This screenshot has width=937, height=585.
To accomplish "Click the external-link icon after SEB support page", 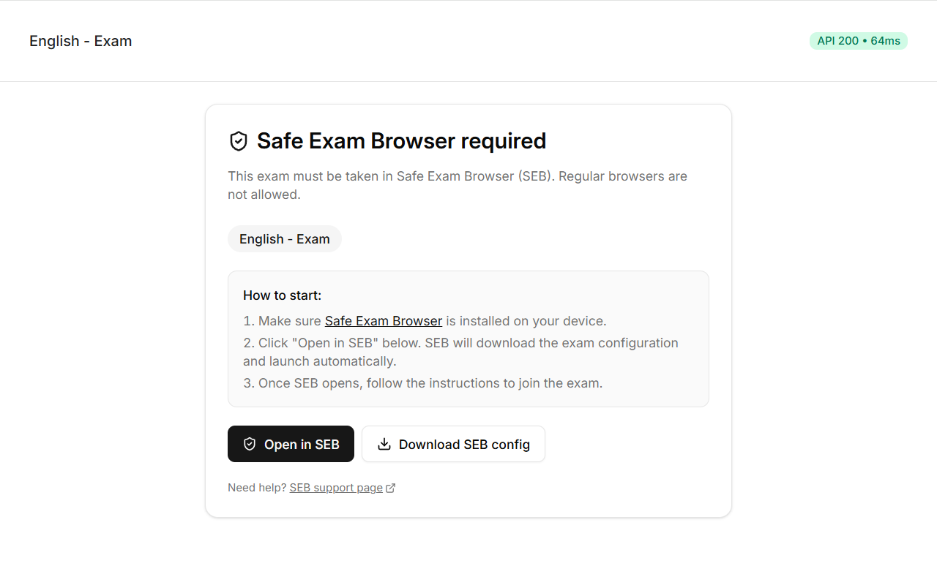I will coord(391,487).
